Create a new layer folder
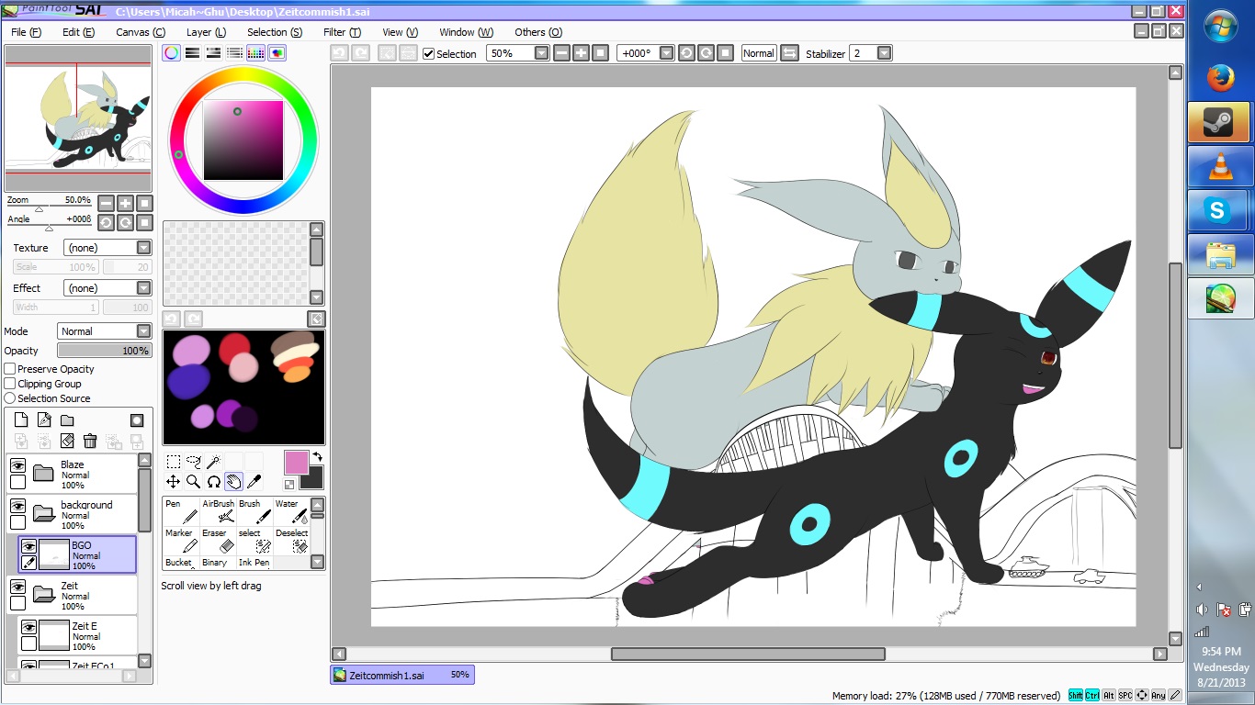 [67, 420]
